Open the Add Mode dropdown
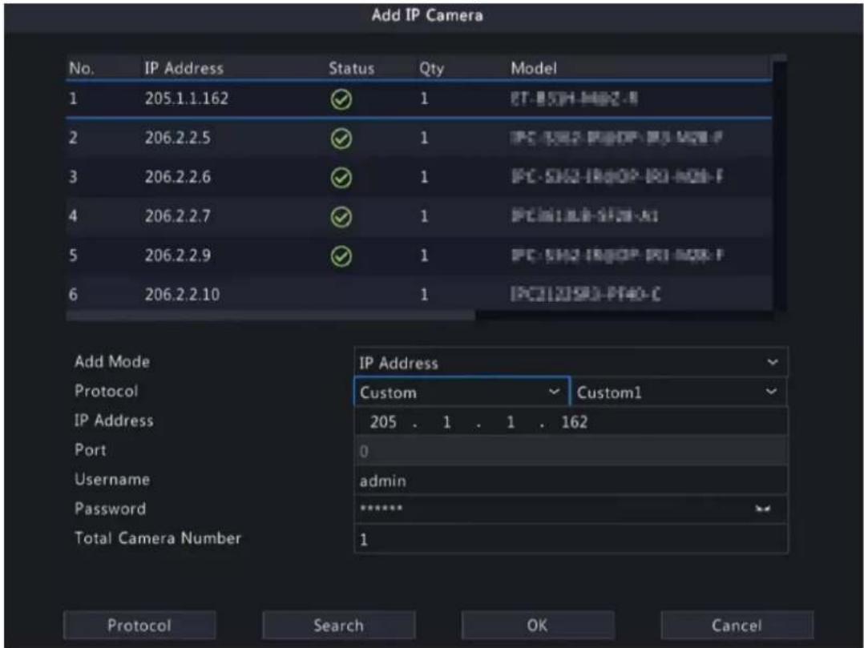864x648 pixels. [571, 362]
